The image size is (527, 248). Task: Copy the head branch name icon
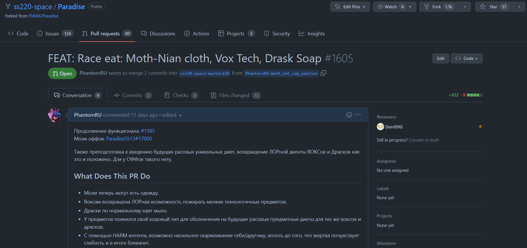[x=323, y=73]
